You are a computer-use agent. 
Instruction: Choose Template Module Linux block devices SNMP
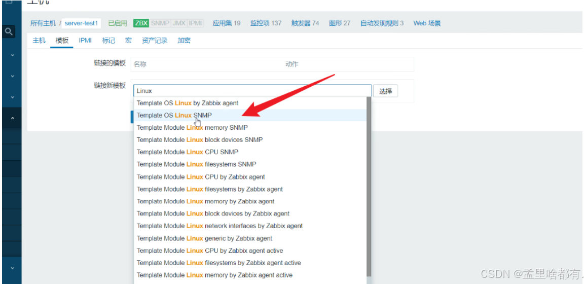(x=250, y=140)
